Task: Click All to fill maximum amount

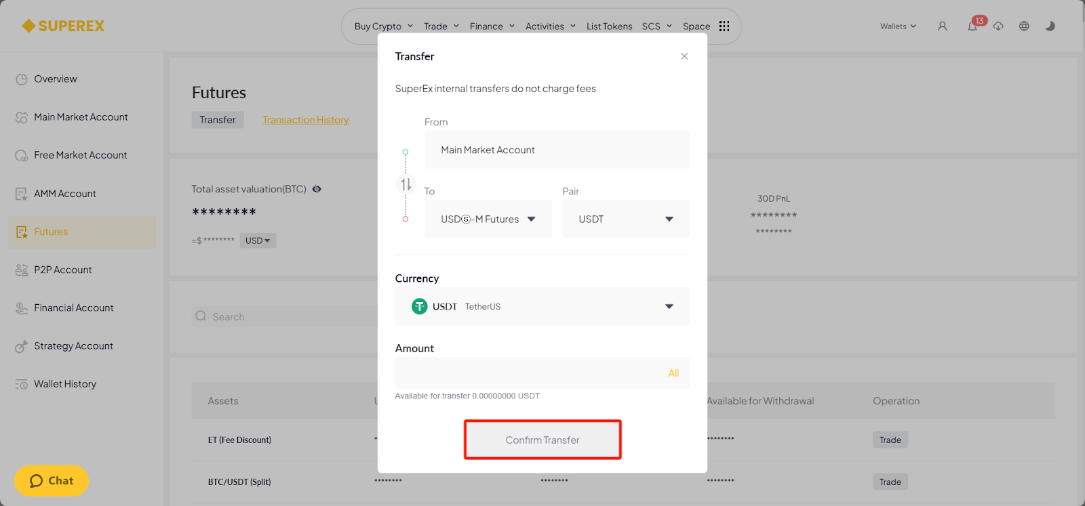Action: coord(673,373)
